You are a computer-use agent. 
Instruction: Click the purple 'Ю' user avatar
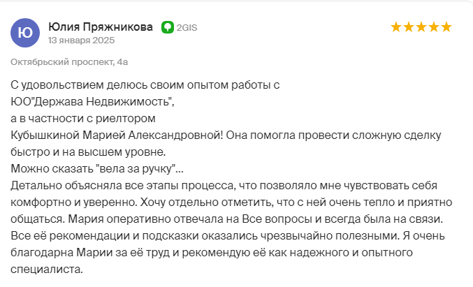25,33
